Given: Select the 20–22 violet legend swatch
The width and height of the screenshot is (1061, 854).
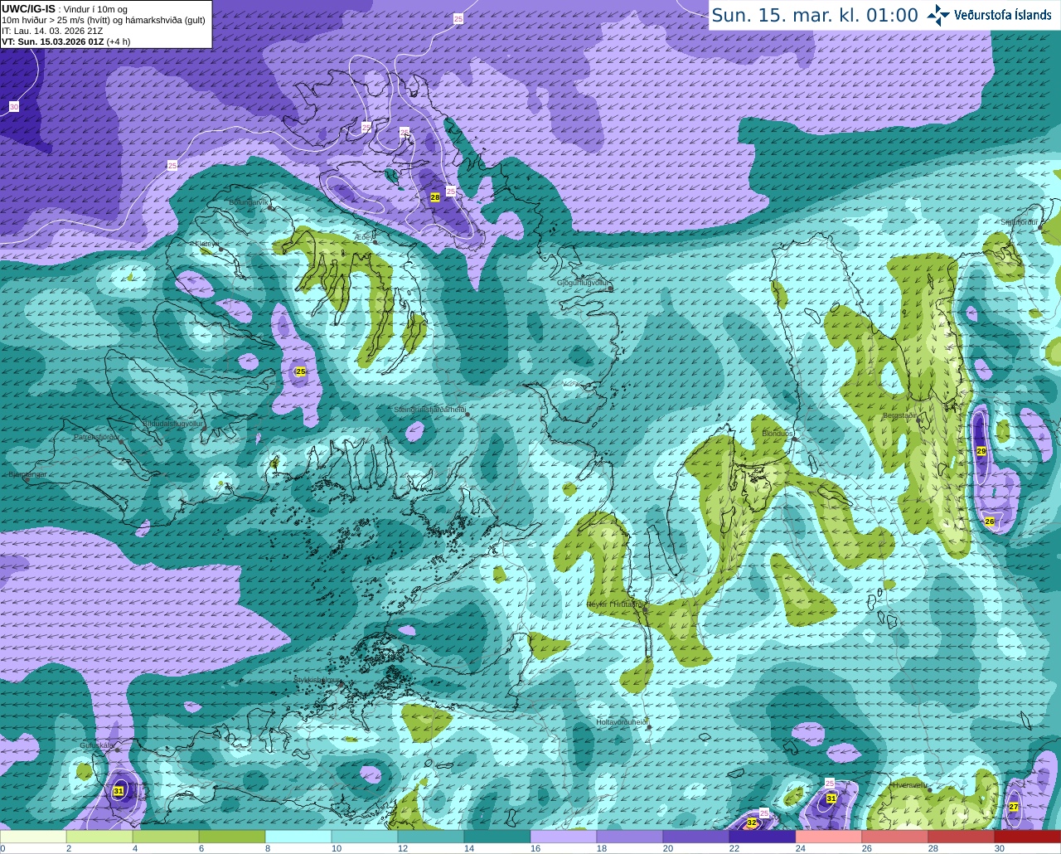Looking at the screenshot, I should (x=696, y=837).
